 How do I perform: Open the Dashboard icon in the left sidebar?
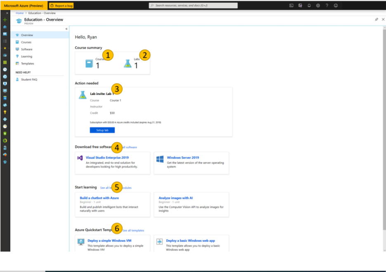[5, 34]
